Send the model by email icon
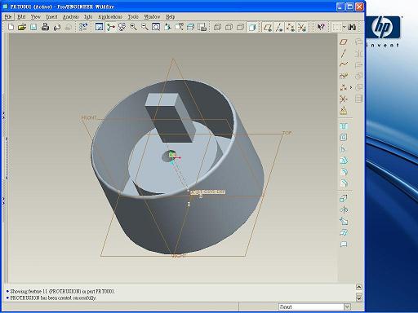The height and width of the screenshot is (313, 418). (x=57, y=27)
